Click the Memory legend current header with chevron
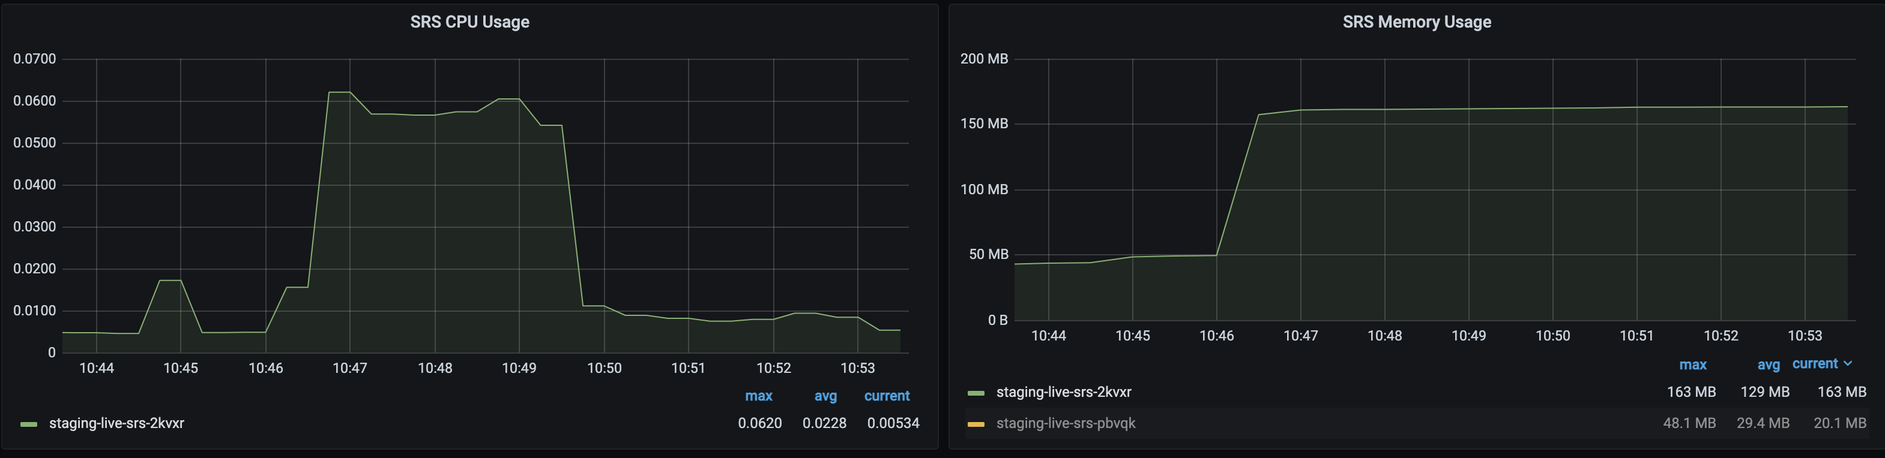The height and width of the screenshot is (458, 1885). click(x=1821, y=364)
